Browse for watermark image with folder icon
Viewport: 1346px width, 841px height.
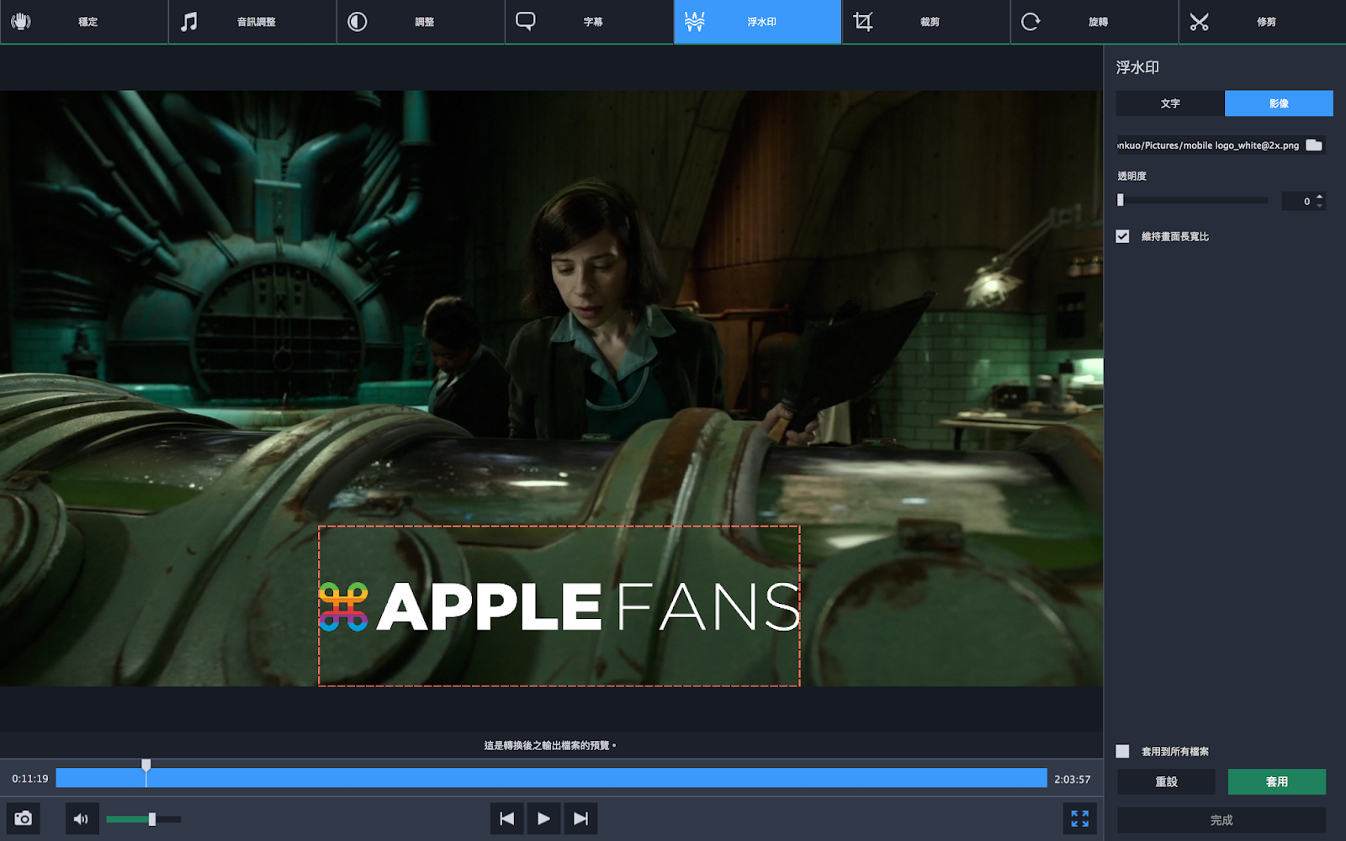(x=1314, y=145)
